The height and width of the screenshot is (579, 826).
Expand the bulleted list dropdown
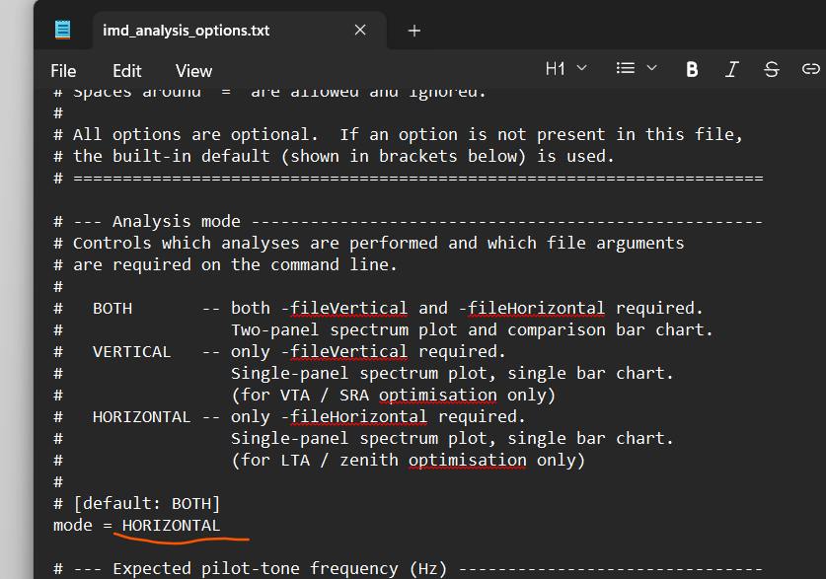click(x=637, y=68)
